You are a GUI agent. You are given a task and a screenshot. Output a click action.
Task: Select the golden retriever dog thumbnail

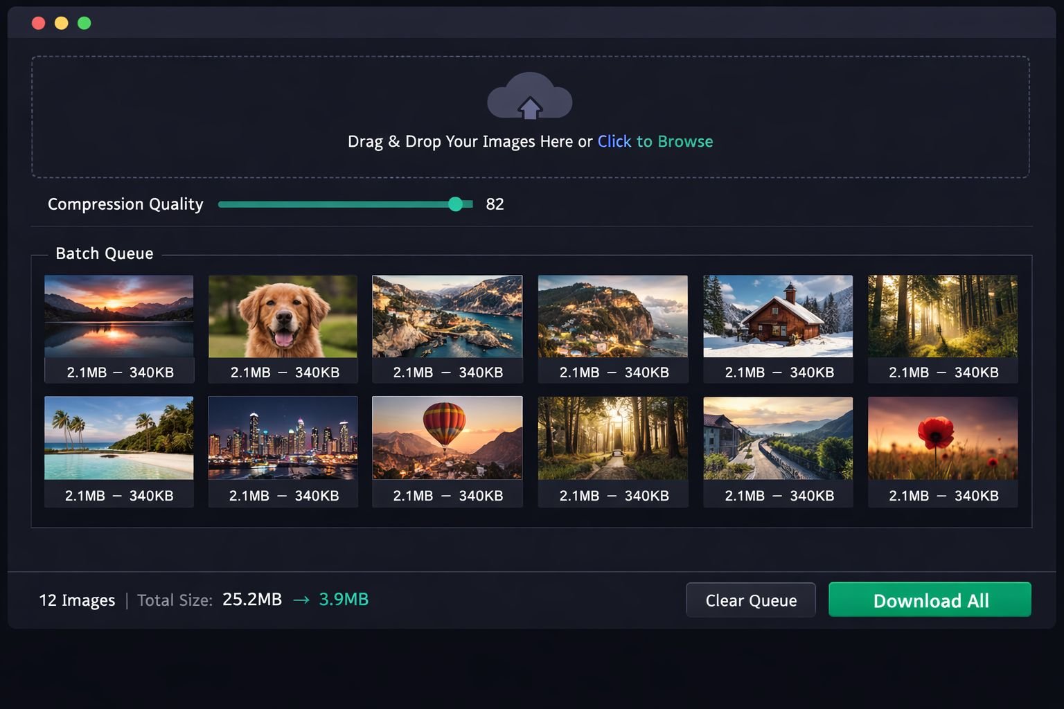coord(283,316)
